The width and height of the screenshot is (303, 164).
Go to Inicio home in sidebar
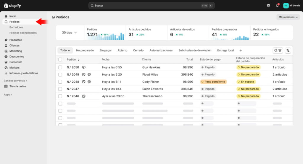[13, 16]
